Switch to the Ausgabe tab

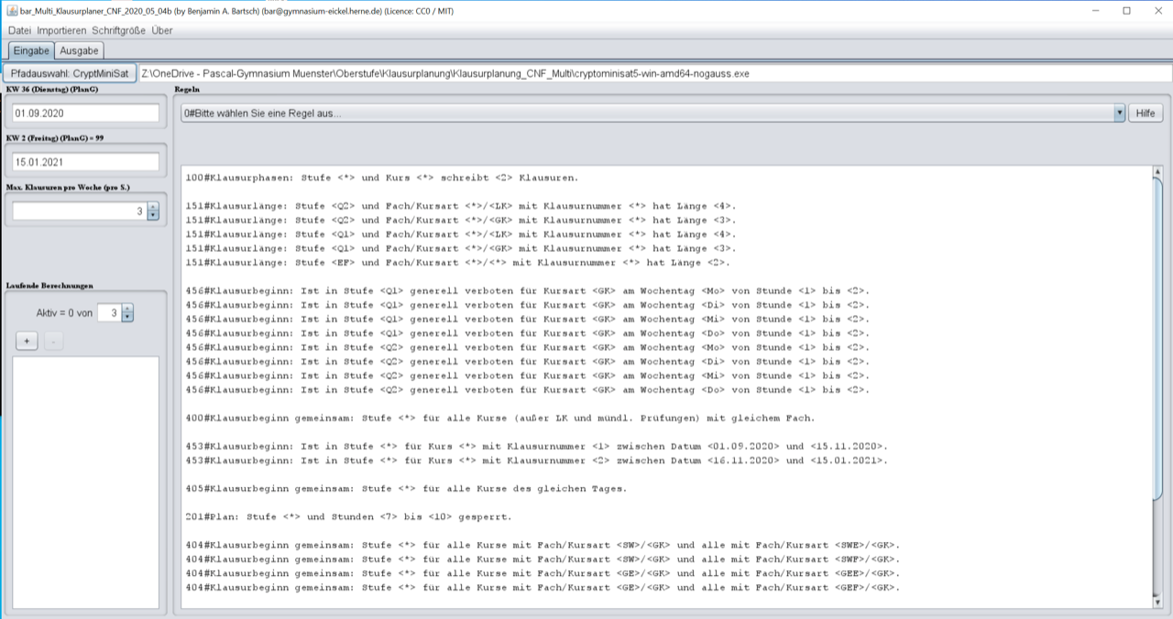pyautogui.click(x=79, y=50)
